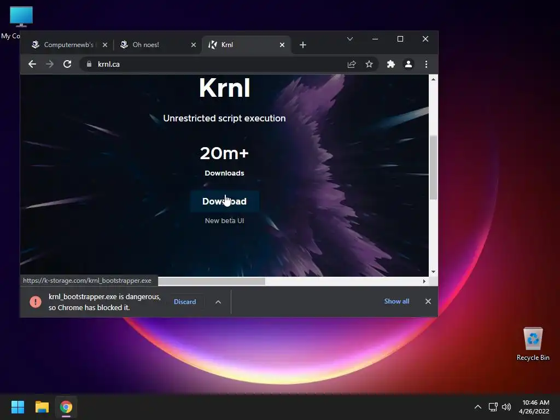Screen dimensions: 560x420
Task: Close the Oh noes! tab
Action: click(x=193, y=45)
